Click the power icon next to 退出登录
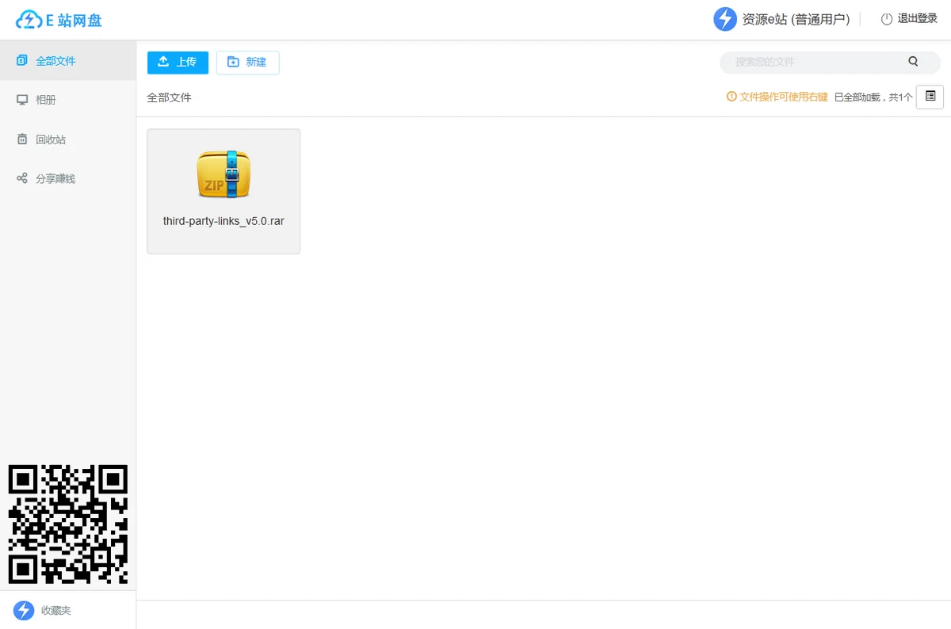Viewport: 951px width, 629px height. click(887, 19)
